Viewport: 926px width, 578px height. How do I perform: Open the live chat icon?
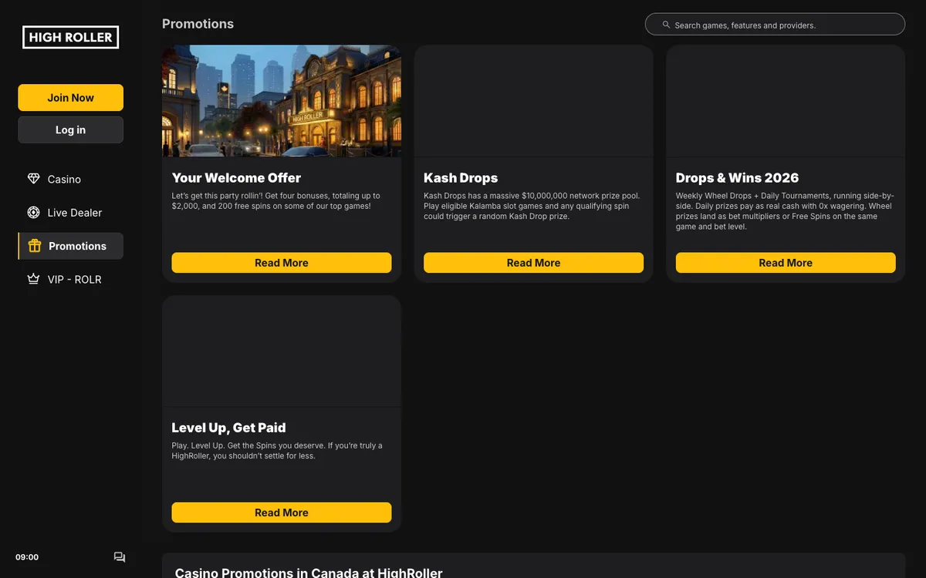click(120, 557)
